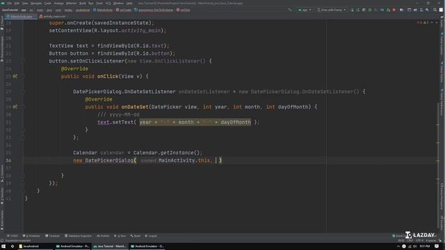Click the highlighted year + month expression
The image size is (445, 250).
click(195, 122)
